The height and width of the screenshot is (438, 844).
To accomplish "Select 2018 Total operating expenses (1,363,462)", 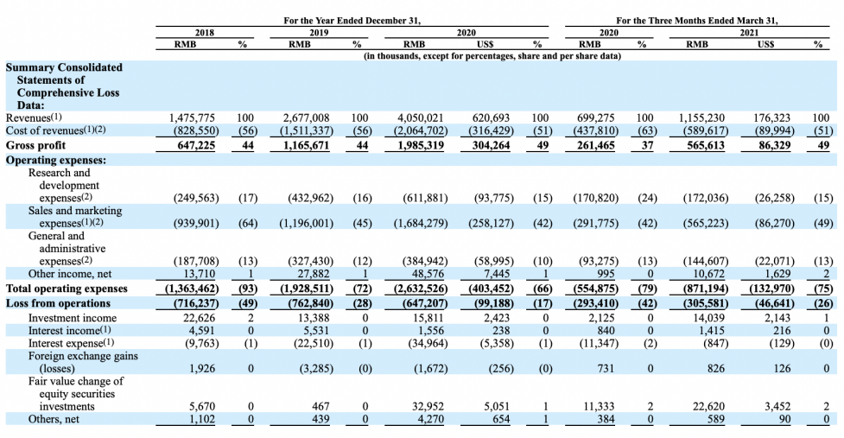I will tap(192, 289).
